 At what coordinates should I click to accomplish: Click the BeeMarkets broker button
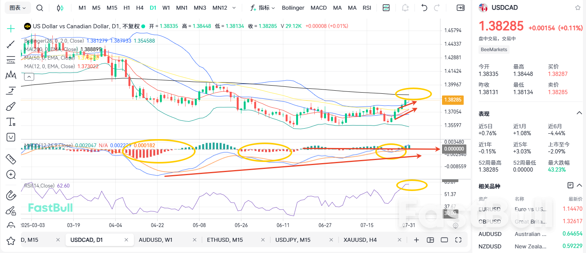pos(494,49)
